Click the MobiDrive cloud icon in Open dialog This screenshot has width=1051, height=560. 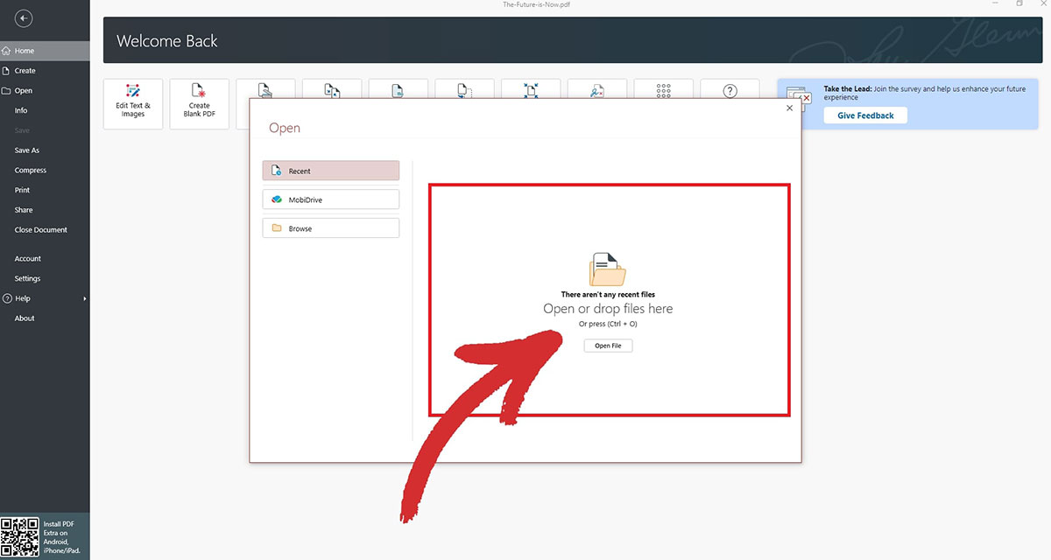pos(277,199)
